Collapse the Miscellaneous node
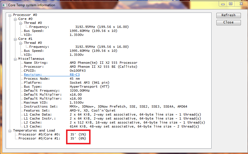Viewport: 248px width, 154px height. [x=15, y=59]
